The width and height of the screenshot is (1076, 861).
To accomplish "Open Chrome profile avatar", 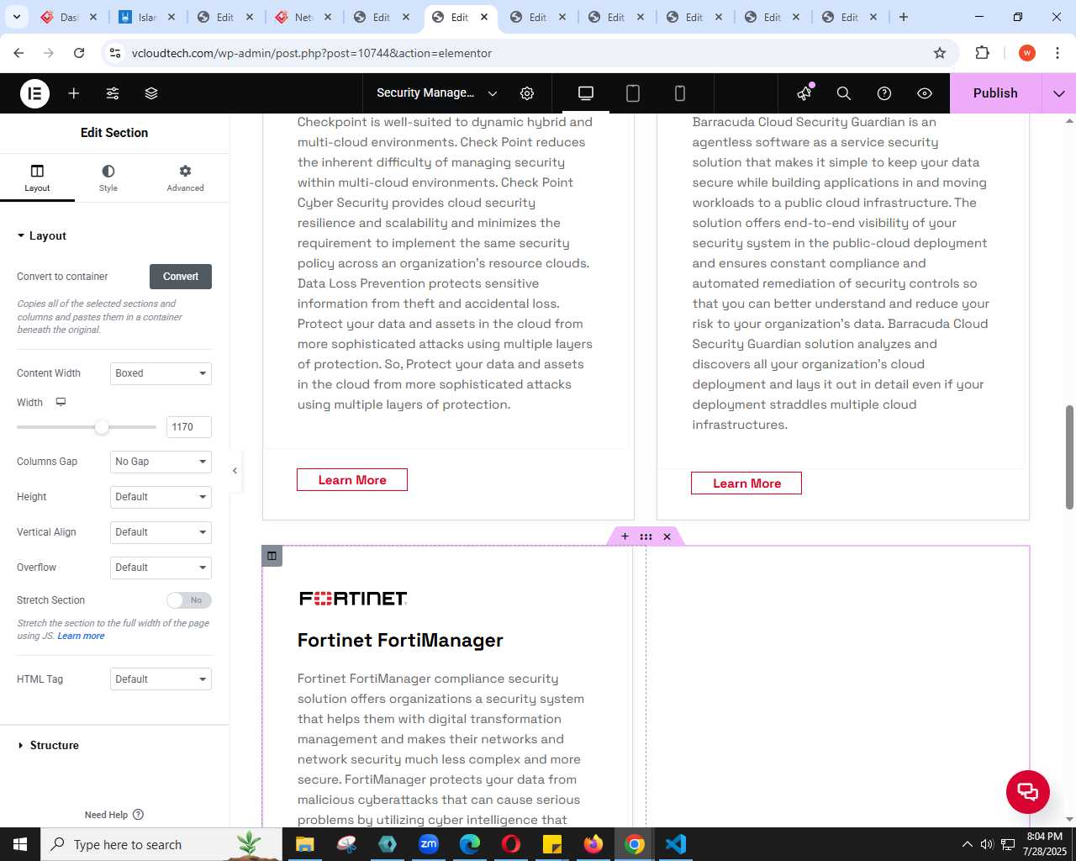I will pos(1026,53).
